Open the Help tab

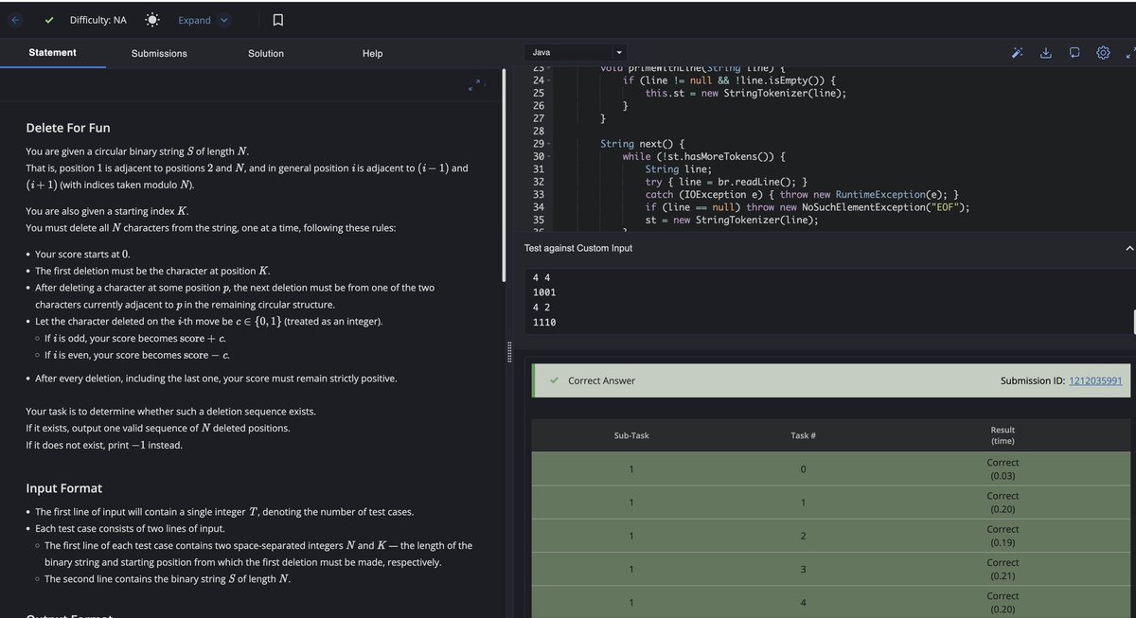(x=373, y=53)
